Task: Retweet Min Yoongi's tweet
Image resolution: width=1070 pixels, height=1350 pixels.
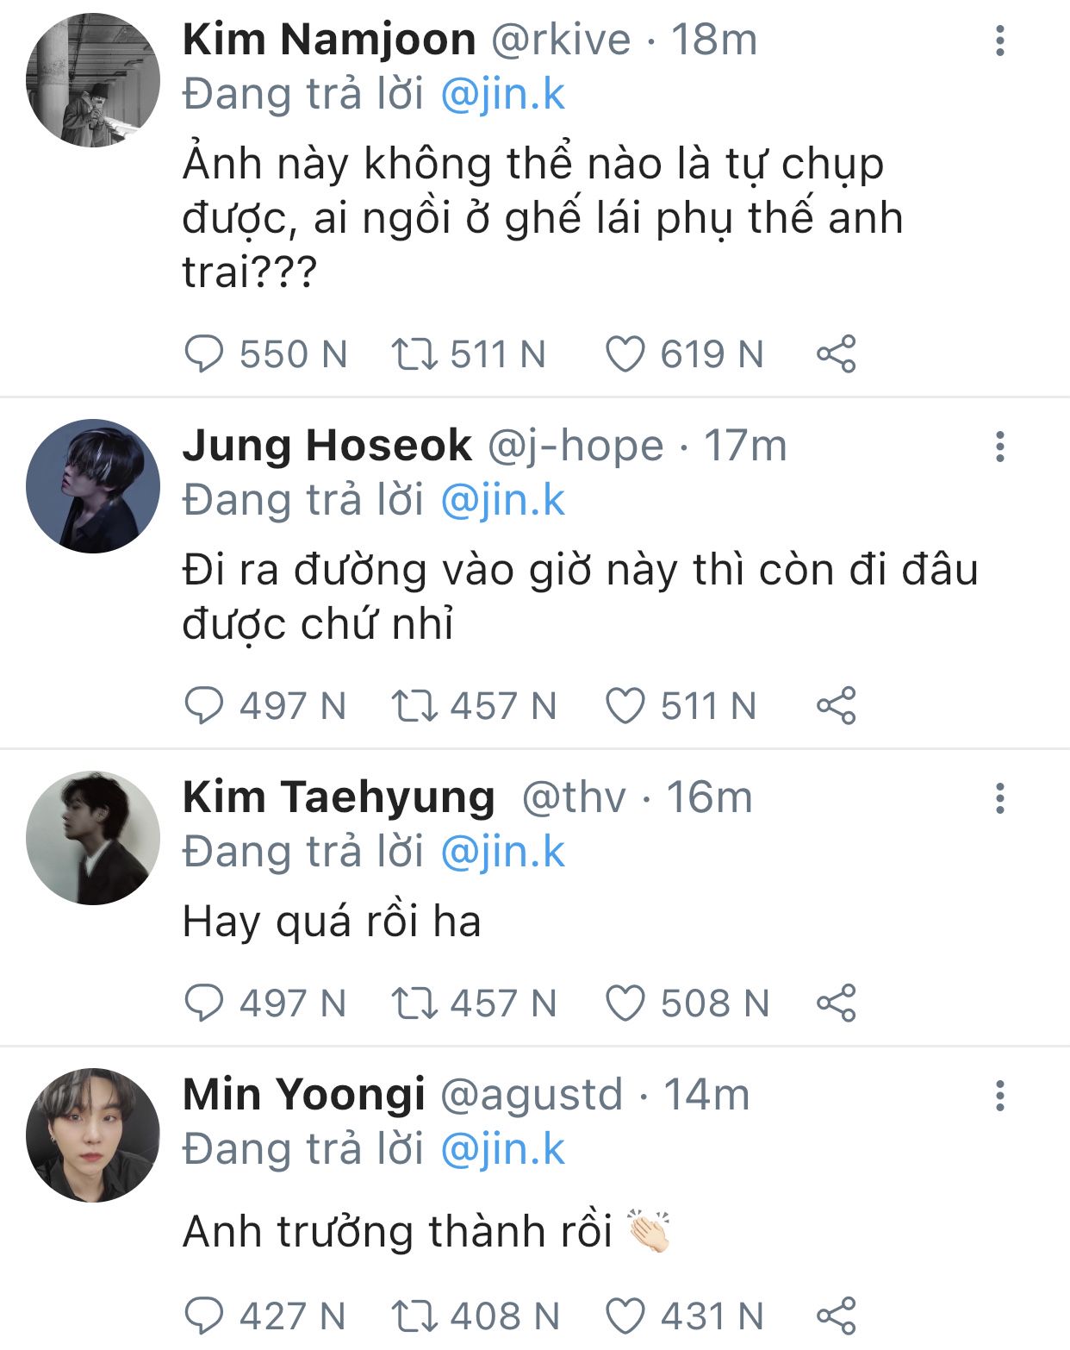Action: coord(415,1316)
